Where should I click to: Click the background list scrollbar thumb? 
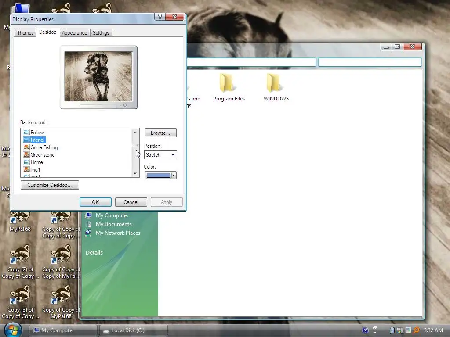tap(135, 146)
